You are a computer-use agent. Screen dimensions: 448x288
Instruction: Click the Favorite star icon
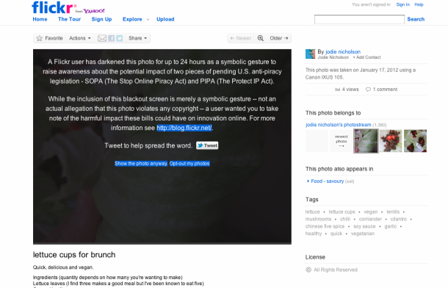[40, 38]
